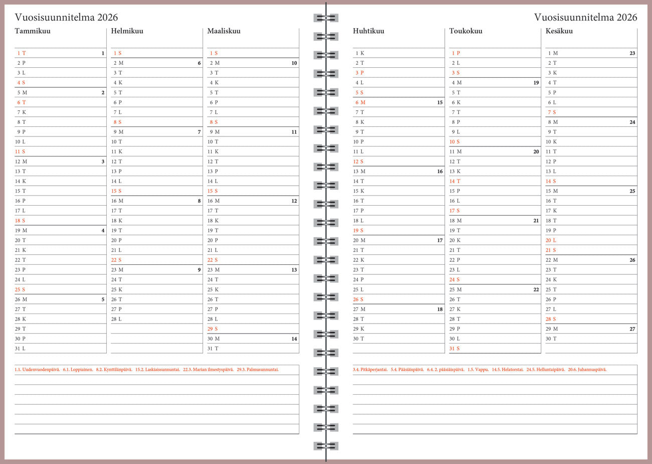The width and height of the screenshot is (652, 464).
Task: Click week number 27 in Kesäkuu
Action: coord(632,329)
